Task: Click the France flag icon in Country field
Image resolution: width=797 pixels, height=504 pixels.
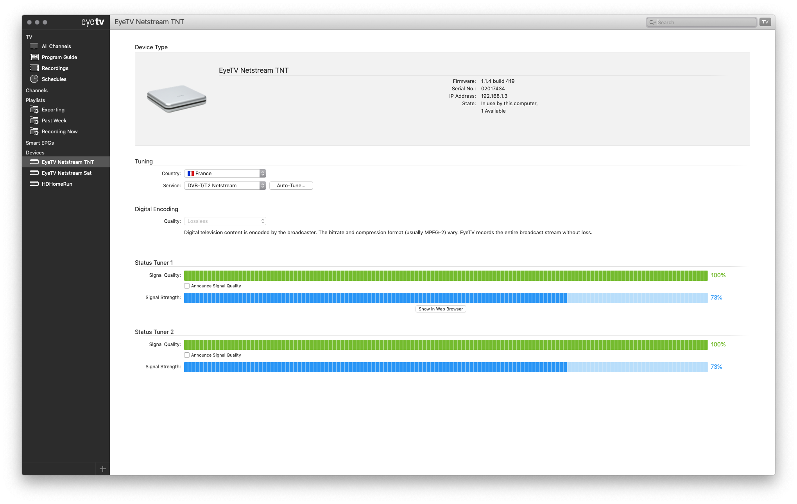Action: pos(190,173)
